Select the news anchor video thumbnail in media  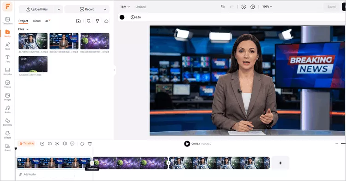click(x=64, y=41)
